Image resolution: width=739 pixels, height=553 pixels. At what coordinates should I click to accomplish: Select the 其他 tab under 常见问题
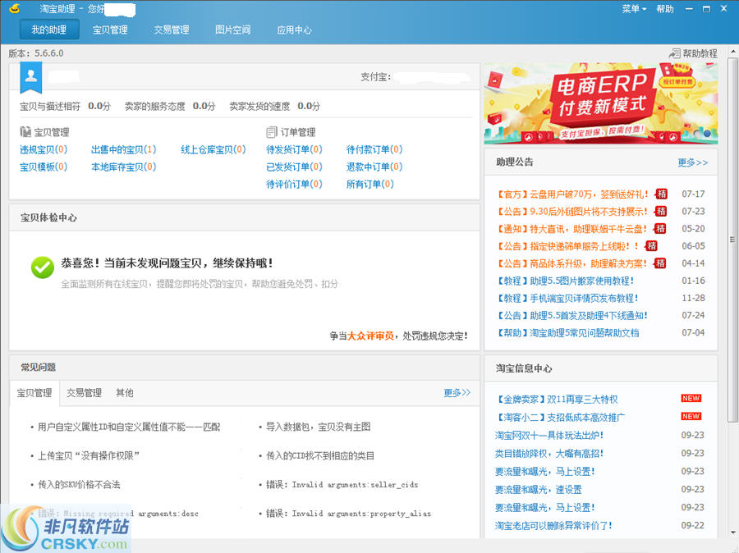pyautogui.click(x=125, y=393)
